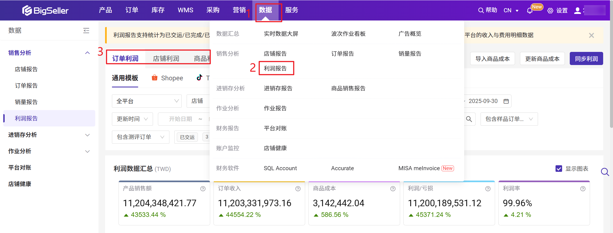
Task: Open the CN language dropdown
Action: pos(511,11)
